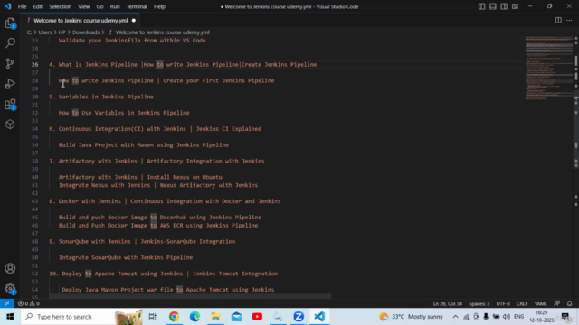Open the Run and Debug view
Viewport: 579px width, 325px height.
tap(10, 84)
